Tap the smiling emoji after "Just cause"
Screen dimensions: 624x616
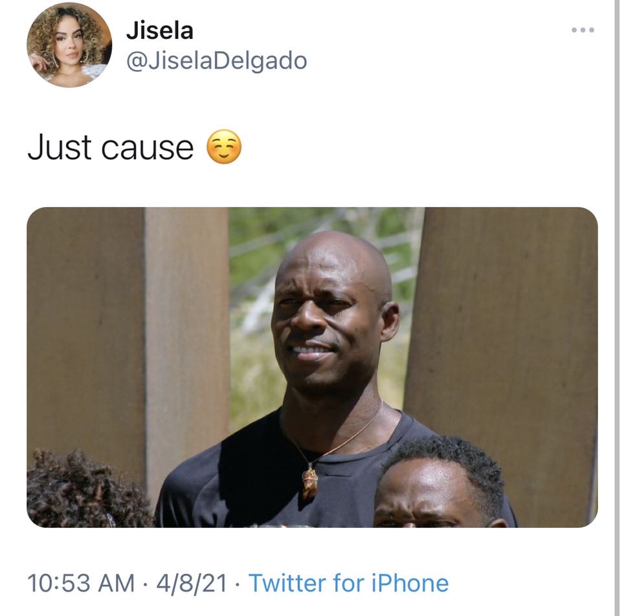[x=224, y=147]
